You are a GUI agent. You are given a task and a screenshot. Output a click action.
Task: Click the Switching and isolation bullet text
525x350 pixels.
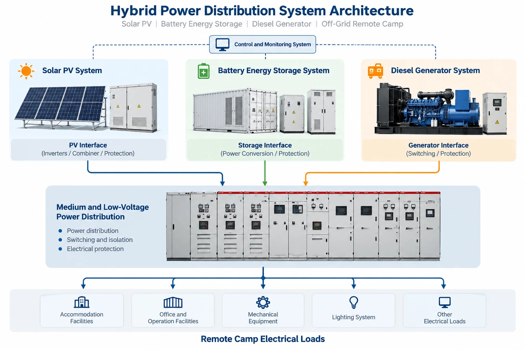point(100,240)
